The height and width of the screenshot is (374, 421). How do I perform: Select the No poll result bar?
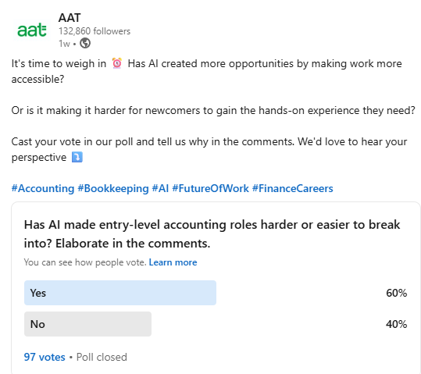coord(87,324)
